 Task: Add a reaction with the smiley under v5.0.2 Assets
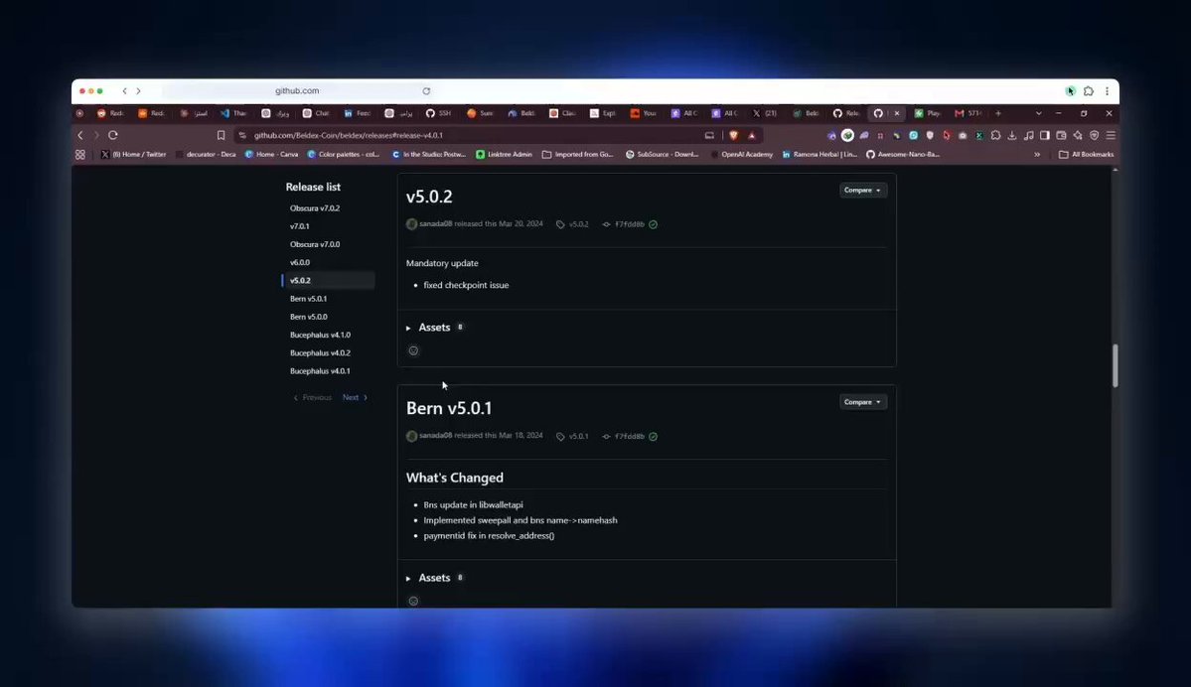[x=413, y=350]
